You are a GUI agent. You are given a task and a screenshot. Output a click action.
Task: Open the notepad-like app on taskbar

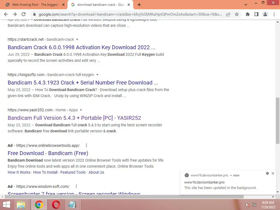(x=72, y=205)
